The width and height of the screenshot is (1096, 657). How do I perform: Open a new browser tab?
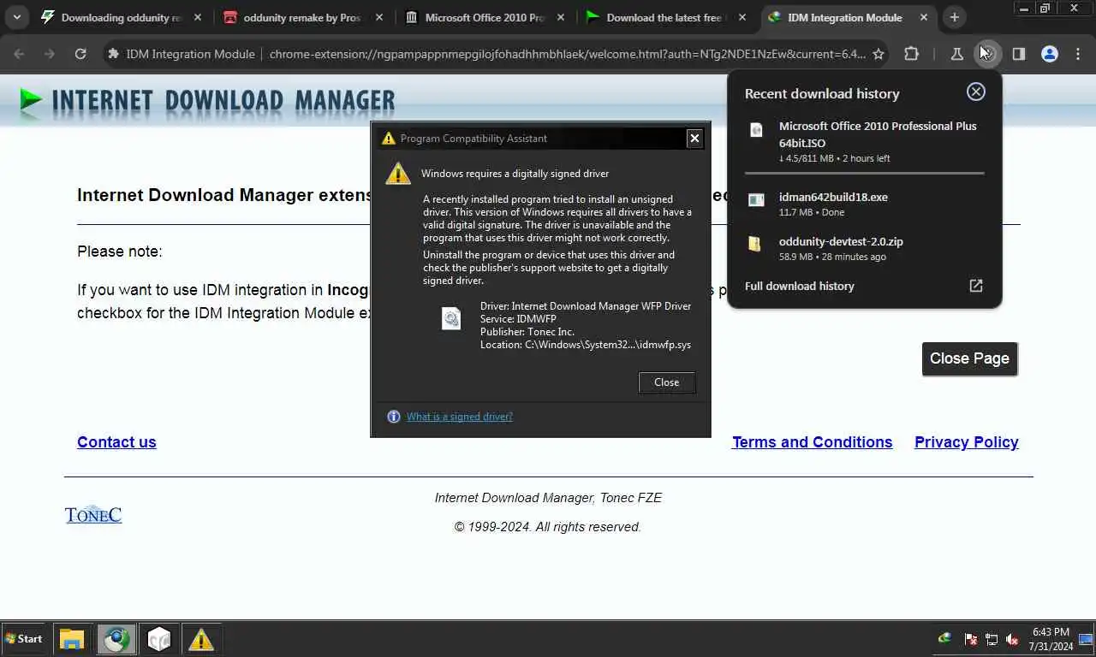[955, 17]
